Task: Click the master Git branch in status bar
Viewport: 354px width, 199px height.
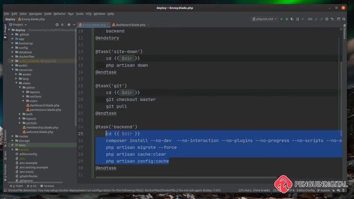Action: (x=324, y=190)
